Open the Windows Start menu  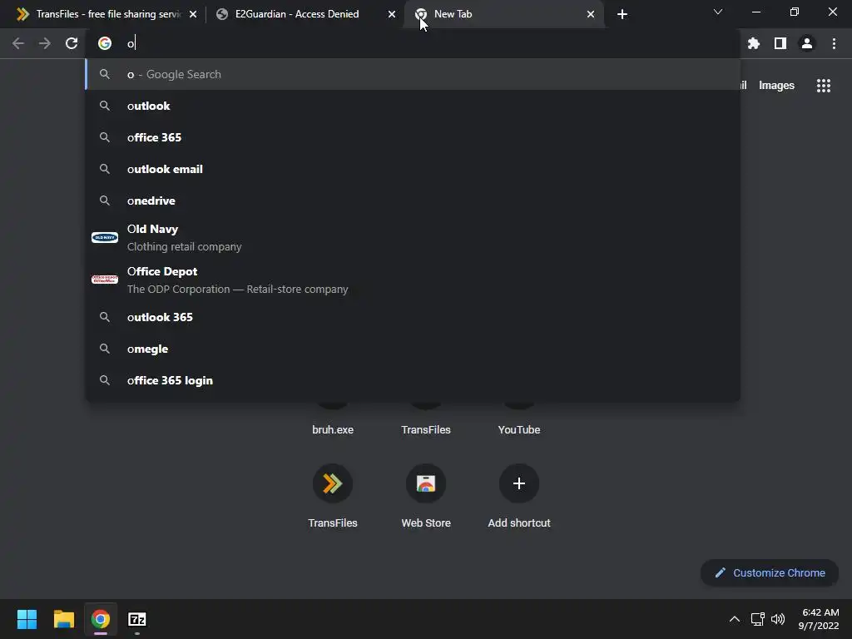coord(27,619)
